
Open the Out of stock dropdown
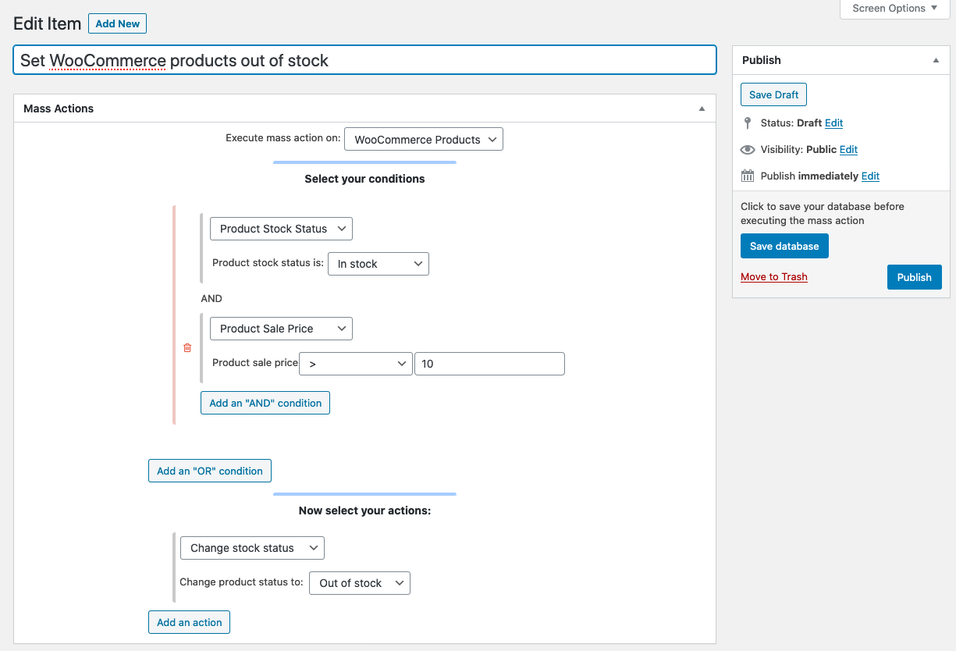pos(360,583)
